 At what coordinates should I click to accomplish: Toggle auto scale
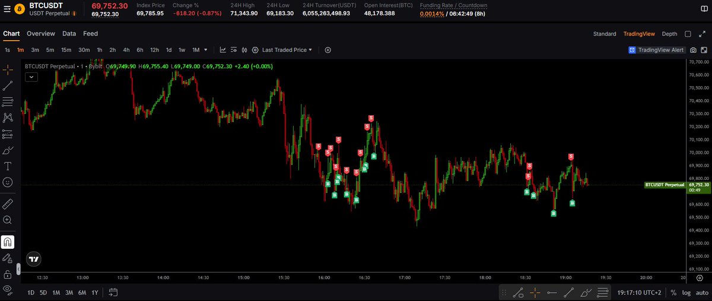[x=702, y=293]
